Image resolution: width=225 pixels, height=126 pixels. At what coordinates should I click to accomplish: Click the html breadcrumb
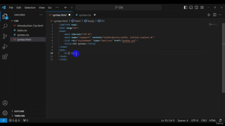coord(78,21)
